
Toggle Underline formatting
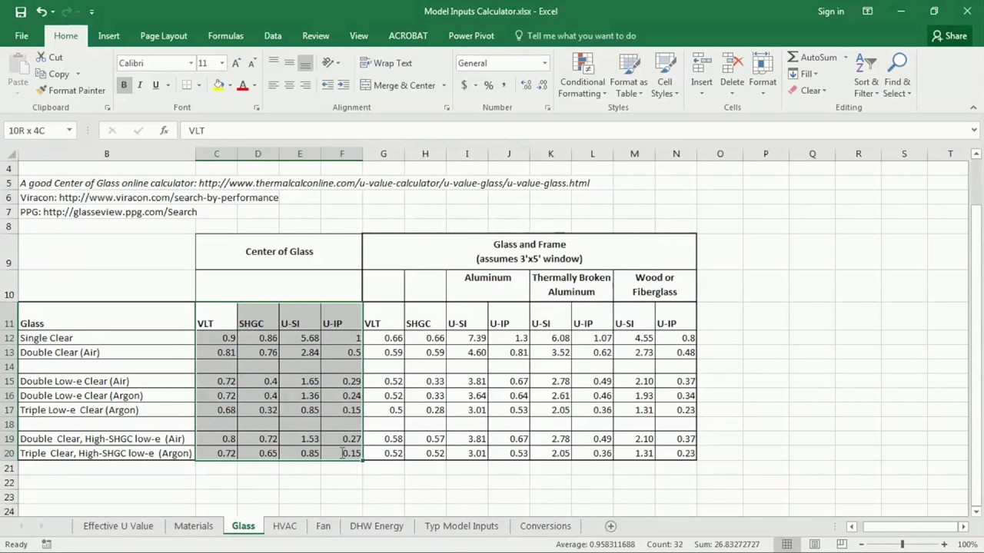click(x=155, y=85)
